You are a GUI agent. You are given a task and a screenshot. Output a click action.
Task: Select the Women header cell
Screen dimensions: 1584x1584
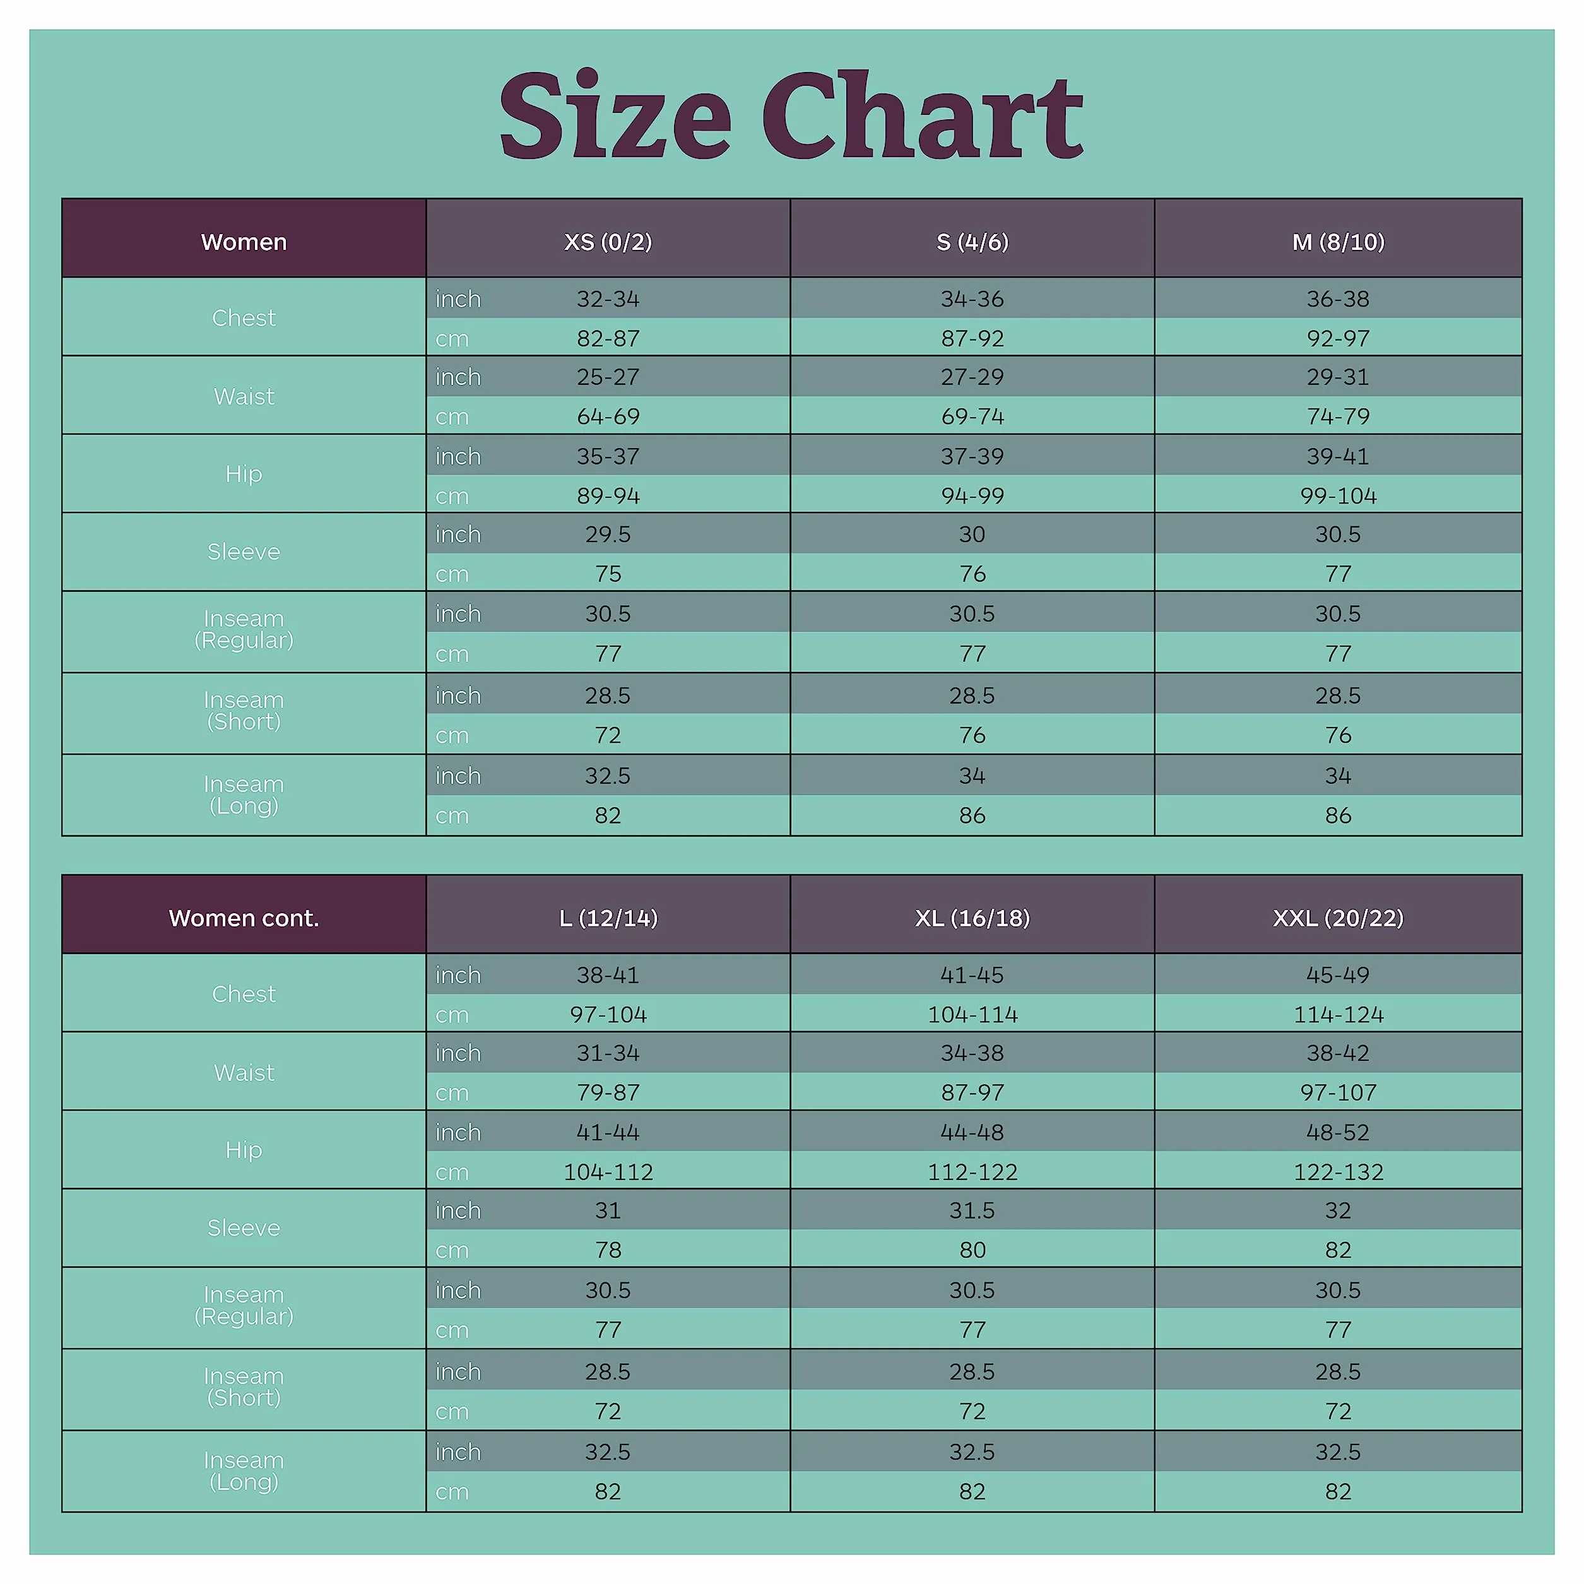[244, 239]
